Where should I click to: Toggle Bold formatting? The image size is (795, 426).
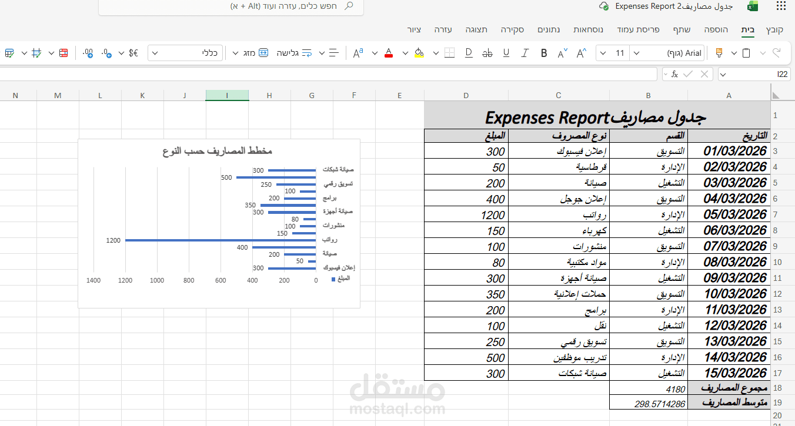[544, 53]
